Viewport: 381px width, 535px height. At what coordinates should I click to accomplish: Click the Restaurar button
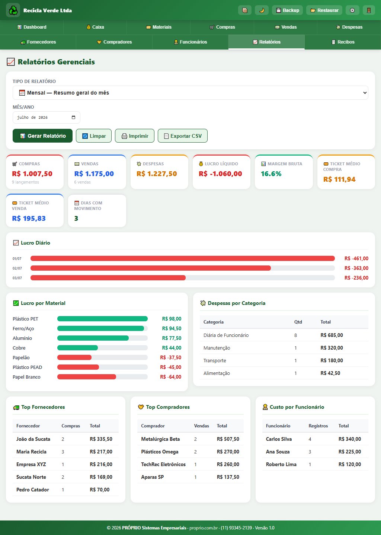point(324,10)
